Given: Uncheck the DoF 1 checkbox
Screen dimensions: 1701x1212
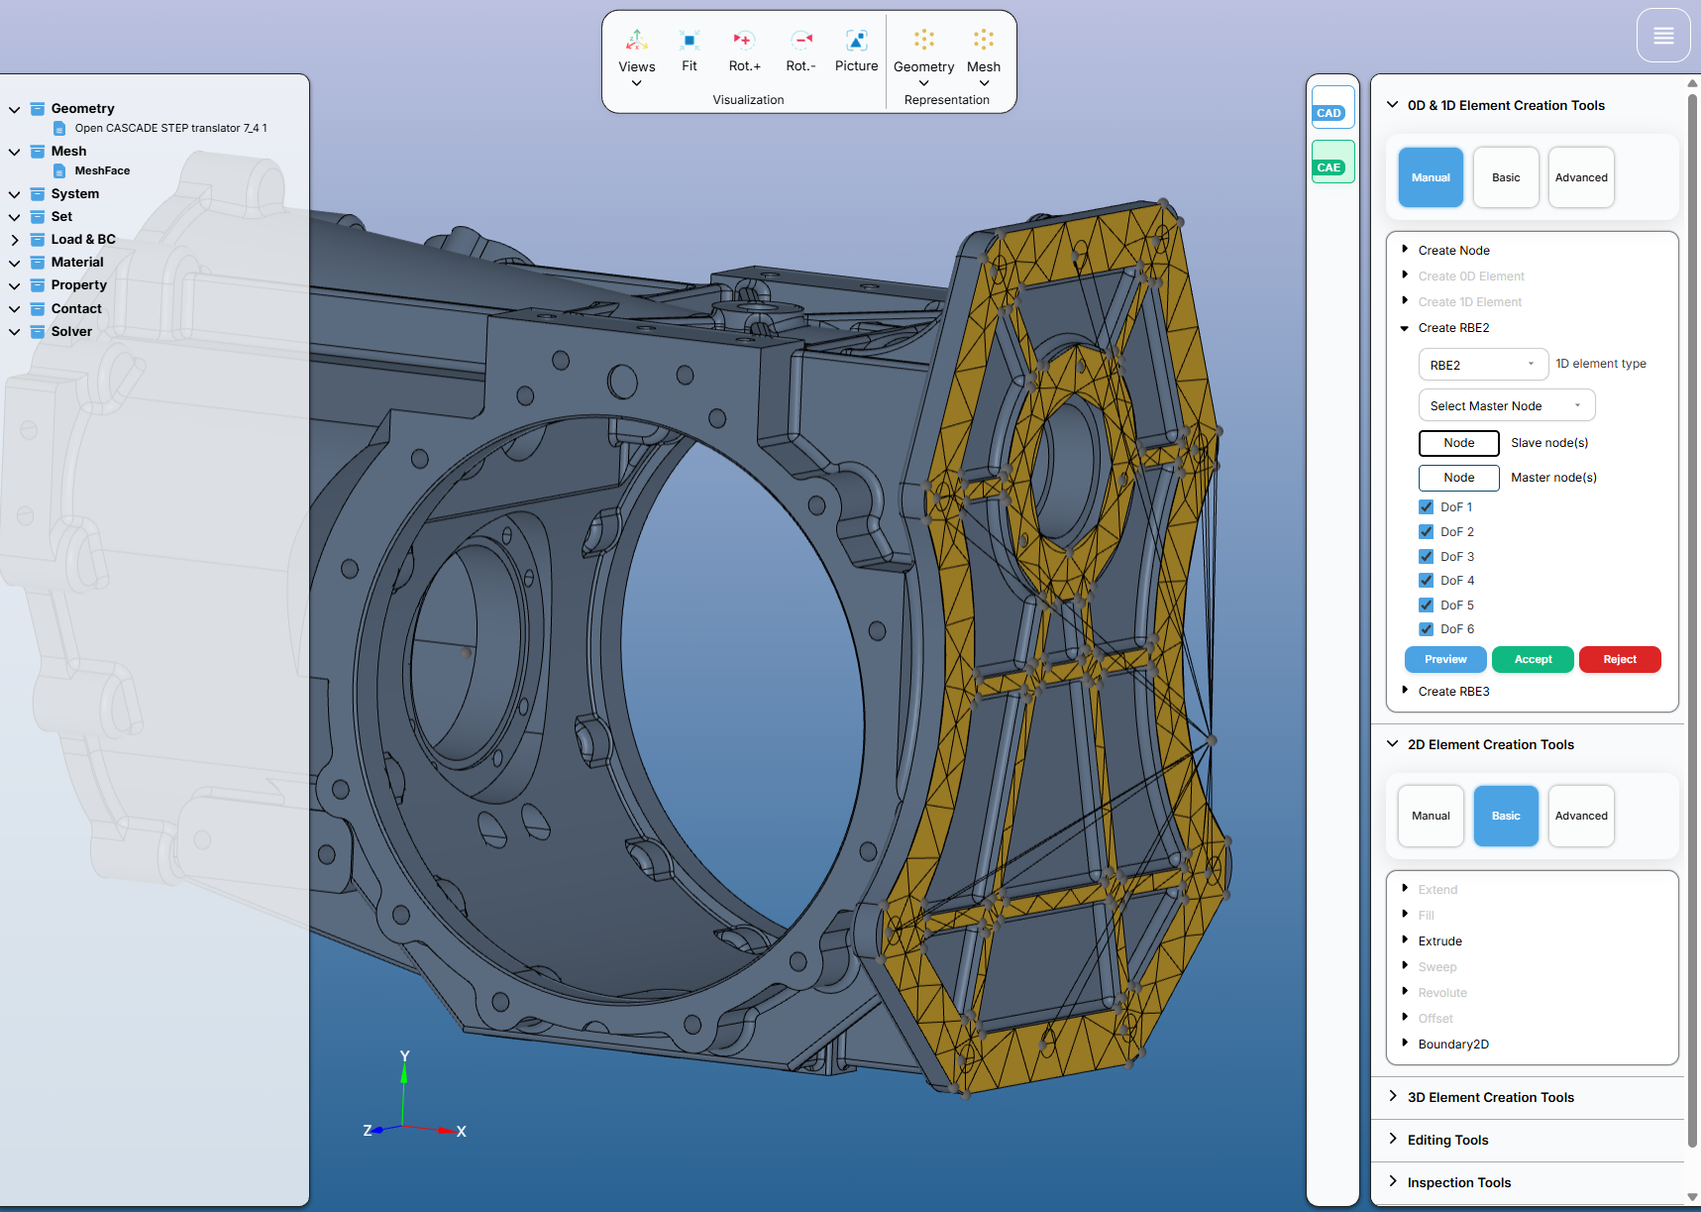Looking at the screenshot, I should [x=1426, y=506].
